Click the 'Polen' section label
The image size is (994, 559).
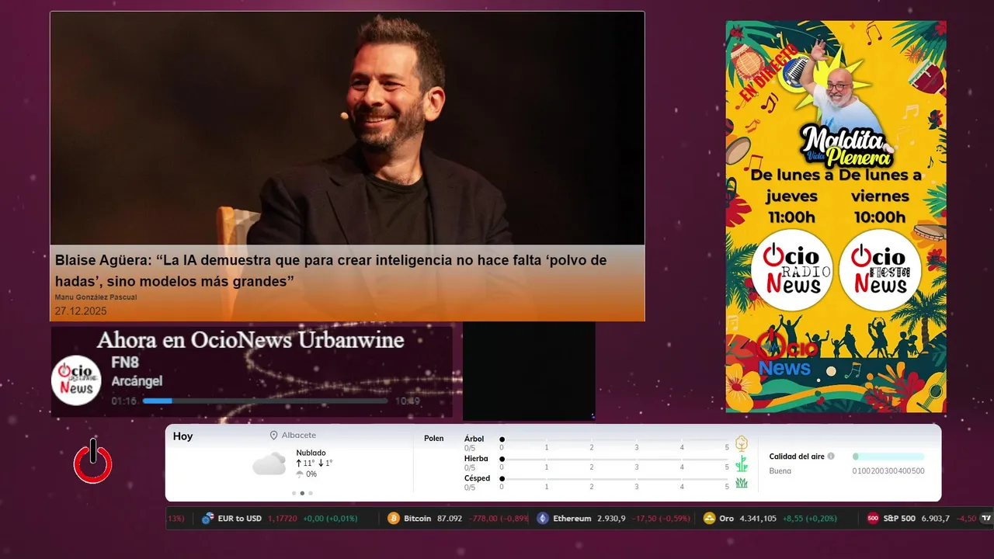pos(434,439)
